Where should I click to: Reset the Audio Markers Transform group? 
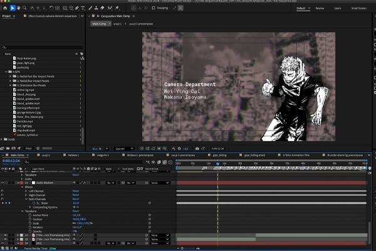tap(76, 211)
